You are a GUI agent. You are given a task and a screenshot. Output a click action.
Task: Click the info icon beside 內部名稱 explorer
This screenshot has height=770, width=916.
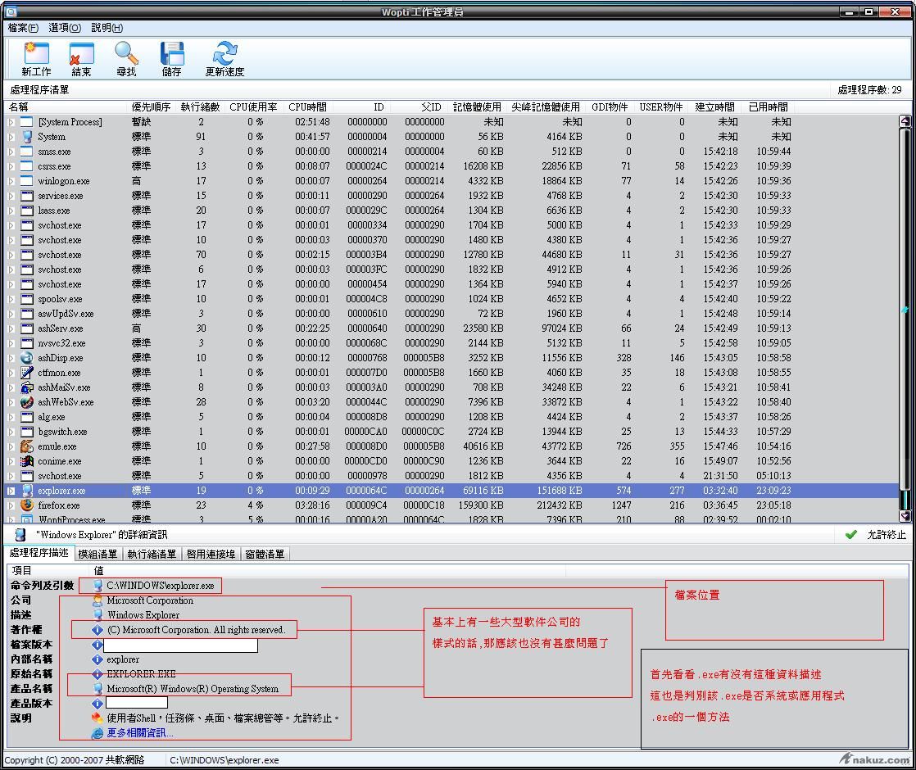[97, 659]
